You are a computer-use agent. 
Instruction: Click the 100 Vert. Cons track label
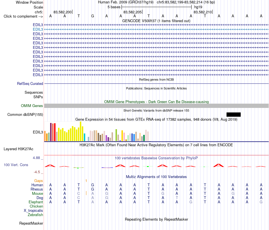point(16,165)
